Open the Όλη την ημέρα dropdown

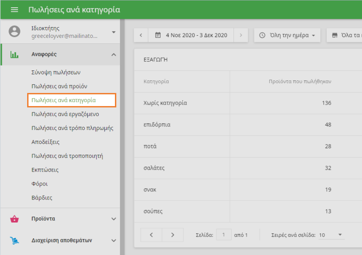287,35
